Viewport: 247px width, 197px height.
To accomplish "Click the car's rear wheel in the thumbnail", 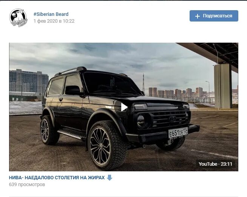I will [47, 130].
